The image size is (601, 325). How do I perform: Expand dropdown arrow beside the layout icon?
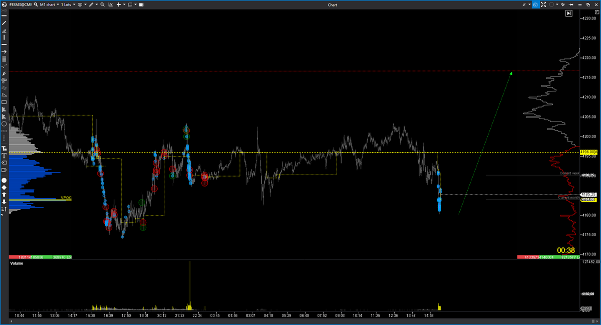point(136,4)
